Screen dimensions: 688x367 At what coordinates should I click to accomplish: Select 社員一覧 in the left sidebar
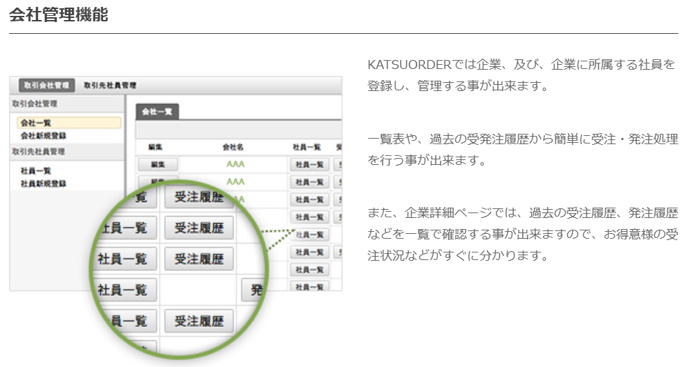(36, 170)
